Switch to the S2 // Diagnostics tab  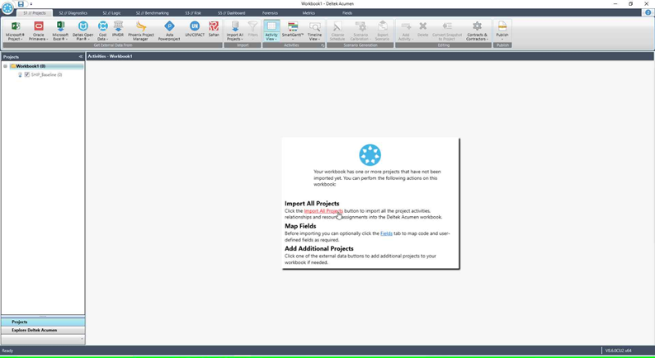click(73, 13)
